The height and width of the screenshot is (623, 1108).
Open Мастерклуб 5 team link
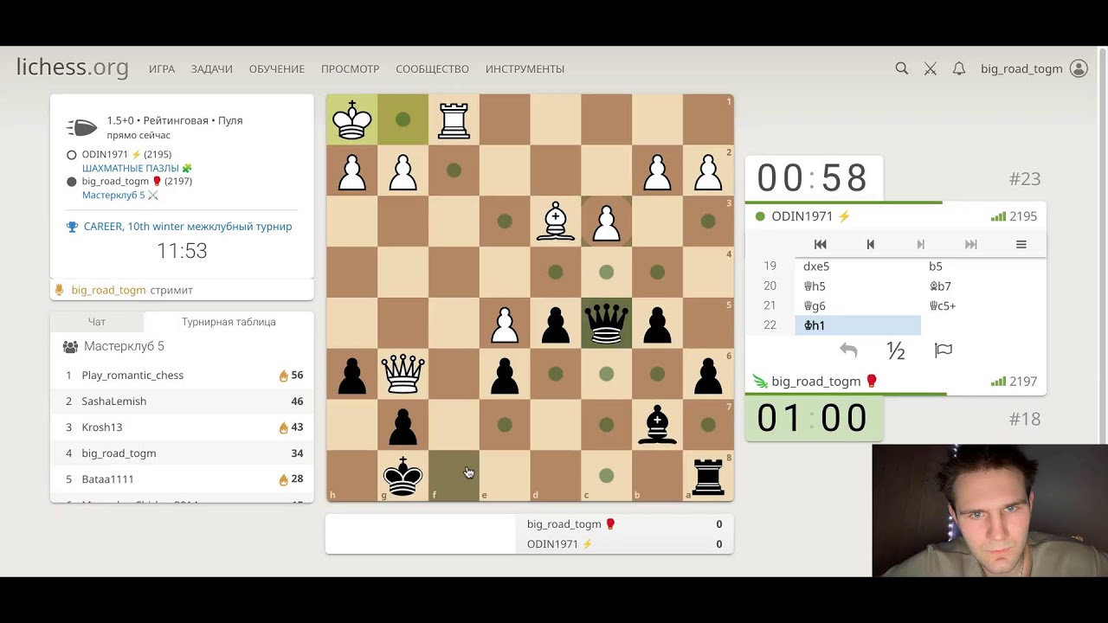pos(120,195)
